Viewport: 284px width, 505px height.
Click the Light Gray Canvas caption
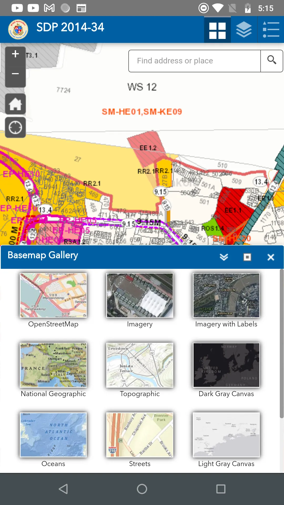click(226, 464)
